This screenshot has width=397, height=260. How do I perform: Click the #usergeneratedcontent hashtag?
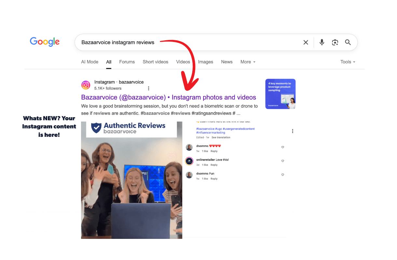(x=239, y=129)
